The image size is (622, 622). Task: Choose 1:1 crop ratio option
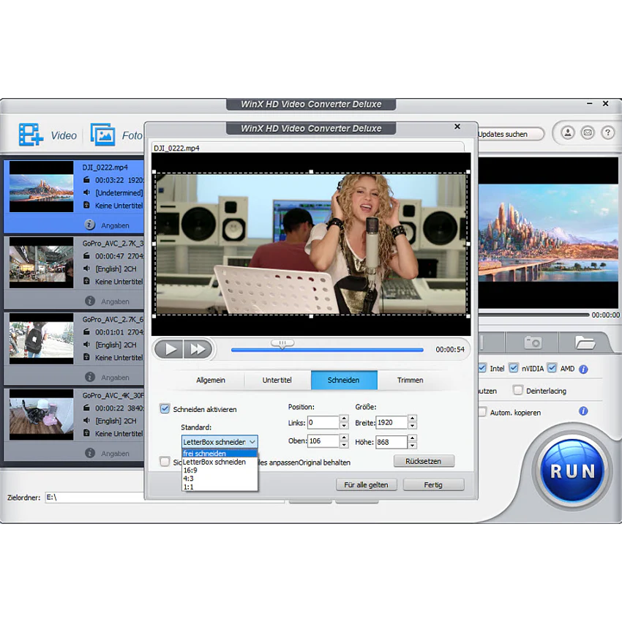pos(220,487)
